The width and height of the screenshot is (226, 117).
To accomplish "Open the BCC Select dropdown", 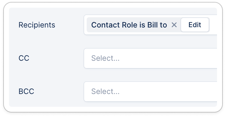I will point(150,91).
